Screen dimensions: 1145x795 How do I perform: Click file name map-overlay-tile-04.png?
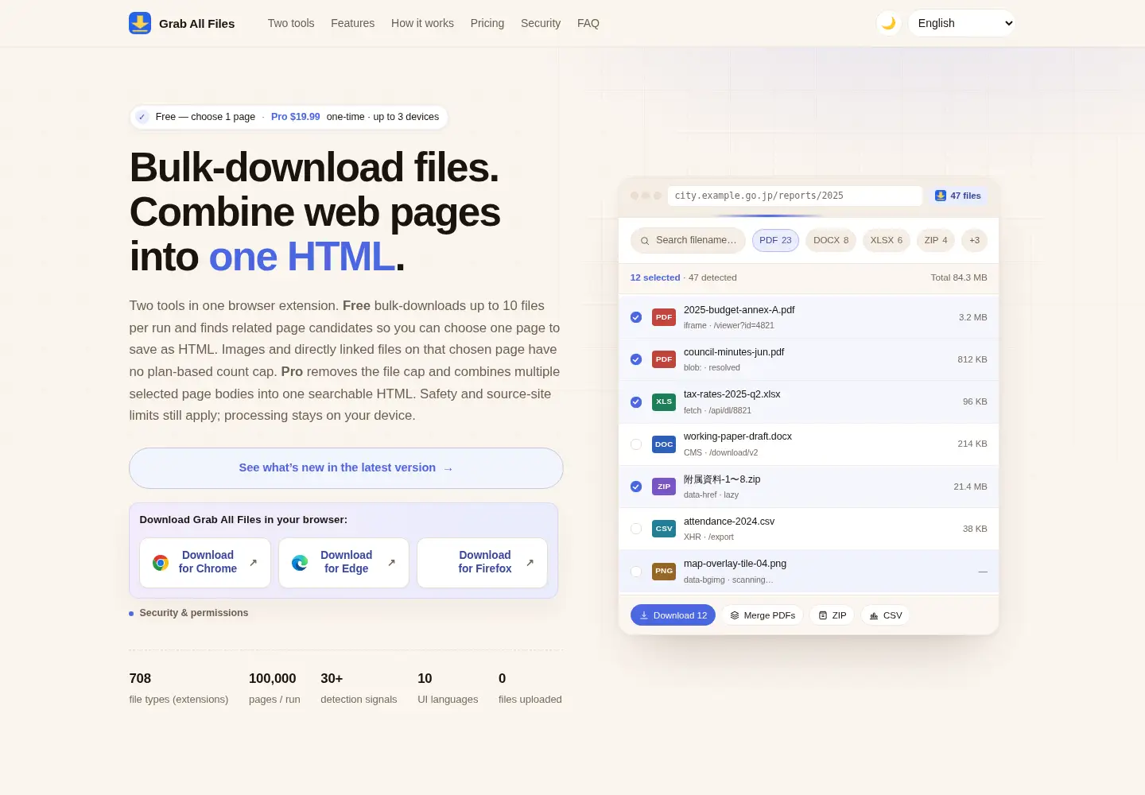[x=735, y=564]
